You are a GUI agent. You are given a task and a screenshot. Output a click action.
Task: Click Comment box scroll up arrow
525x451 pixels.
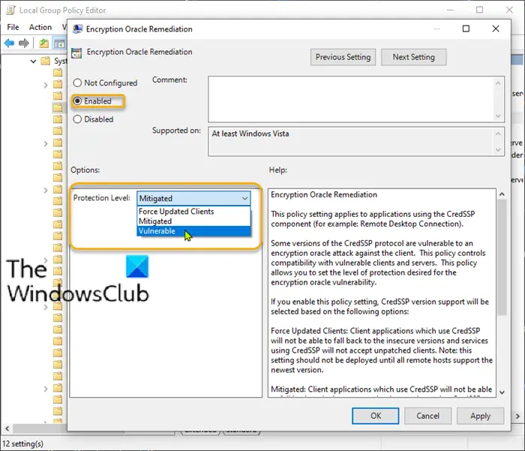pyautogui.click(x=498, y=83)
